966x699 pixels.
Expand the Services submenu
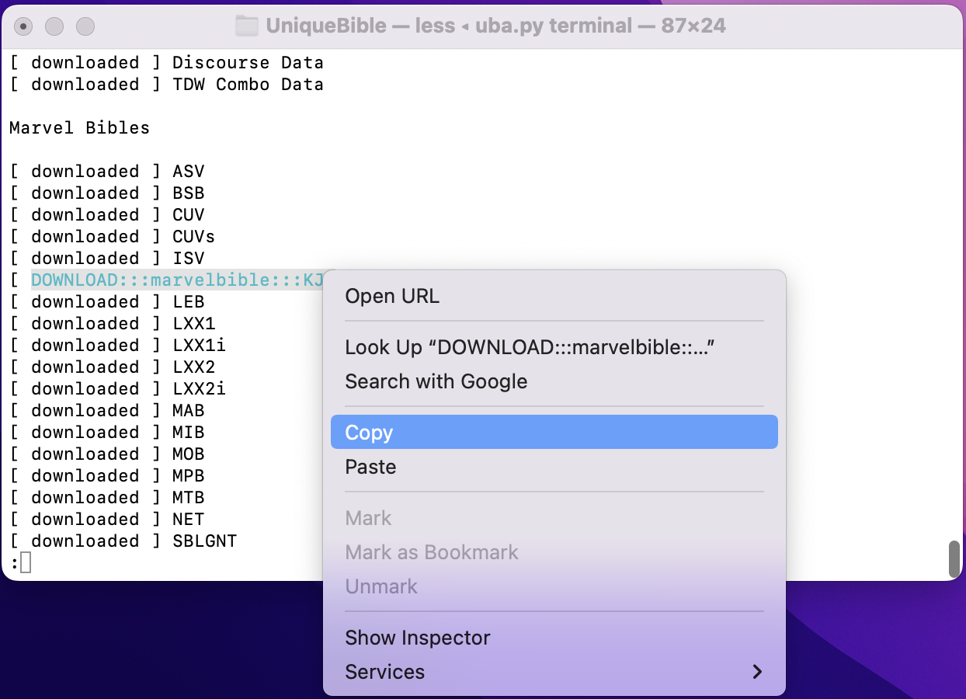point(554,672)
